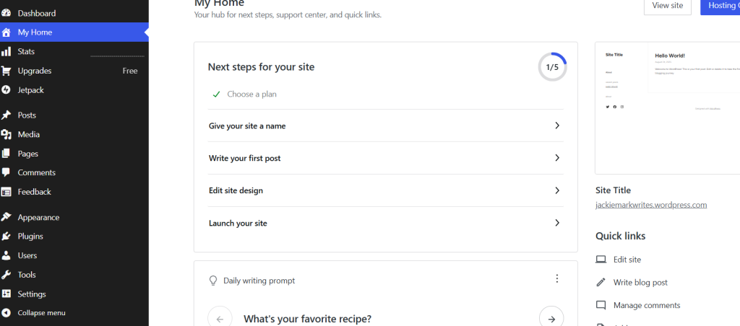Click the View site button
The width and height of the screenshot is (740, 326).
667,6
